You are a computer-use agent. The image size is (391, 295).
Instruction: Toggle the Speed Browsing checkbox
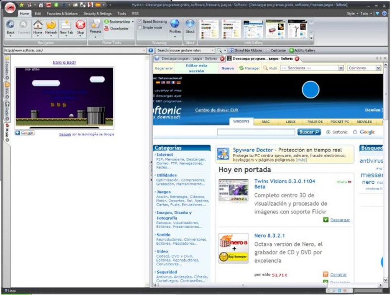click(140, 21)
